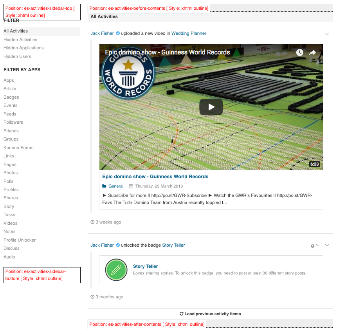Play the Epic domino show video
The width and height of the screenshot is (337, 334).
[x=211, y=107]
